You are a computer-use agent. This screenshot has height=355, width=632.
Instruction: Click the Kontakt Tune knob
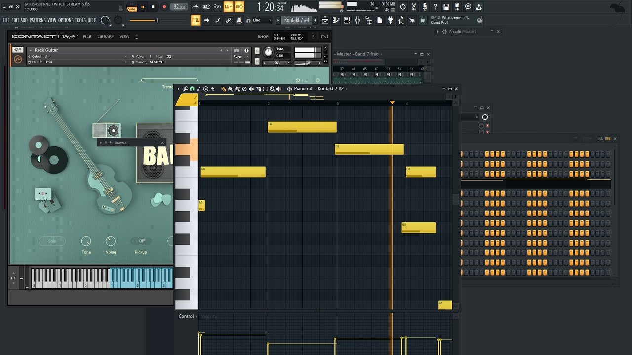pos(268,52)
